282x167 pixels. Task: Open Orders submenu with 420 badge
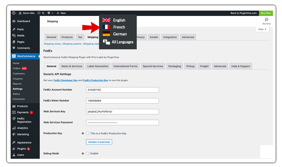pos(20,68)
